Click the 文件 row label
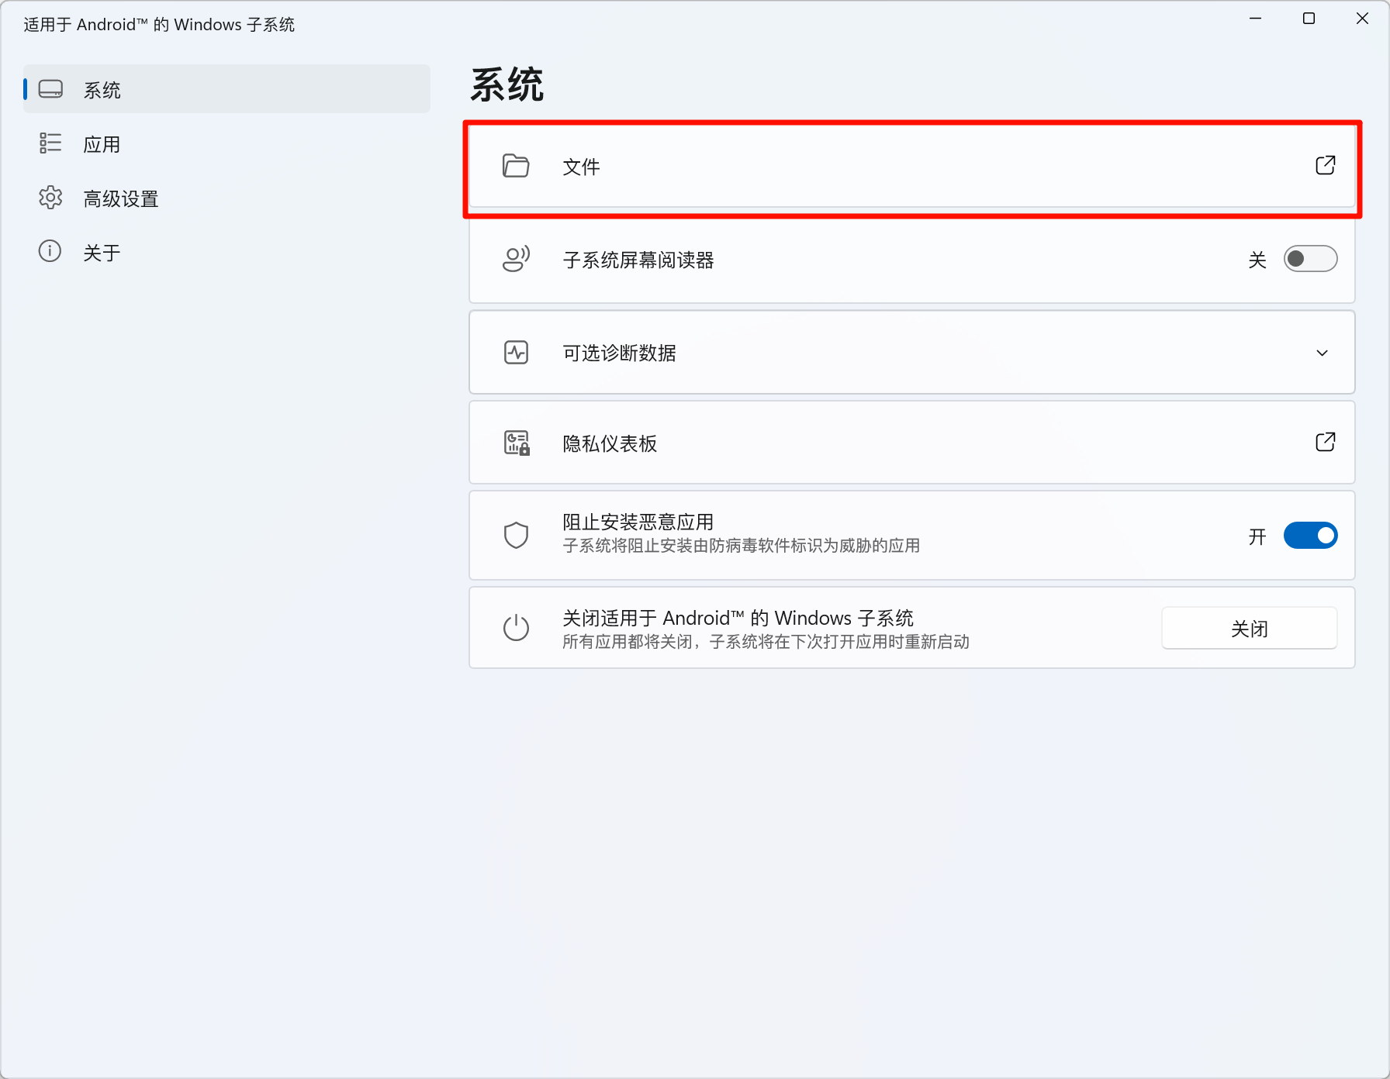 click(x=581, y=167)
